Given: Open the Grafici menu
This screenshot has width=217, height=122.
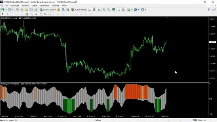Looking at the screenshot, I should 35,5.
